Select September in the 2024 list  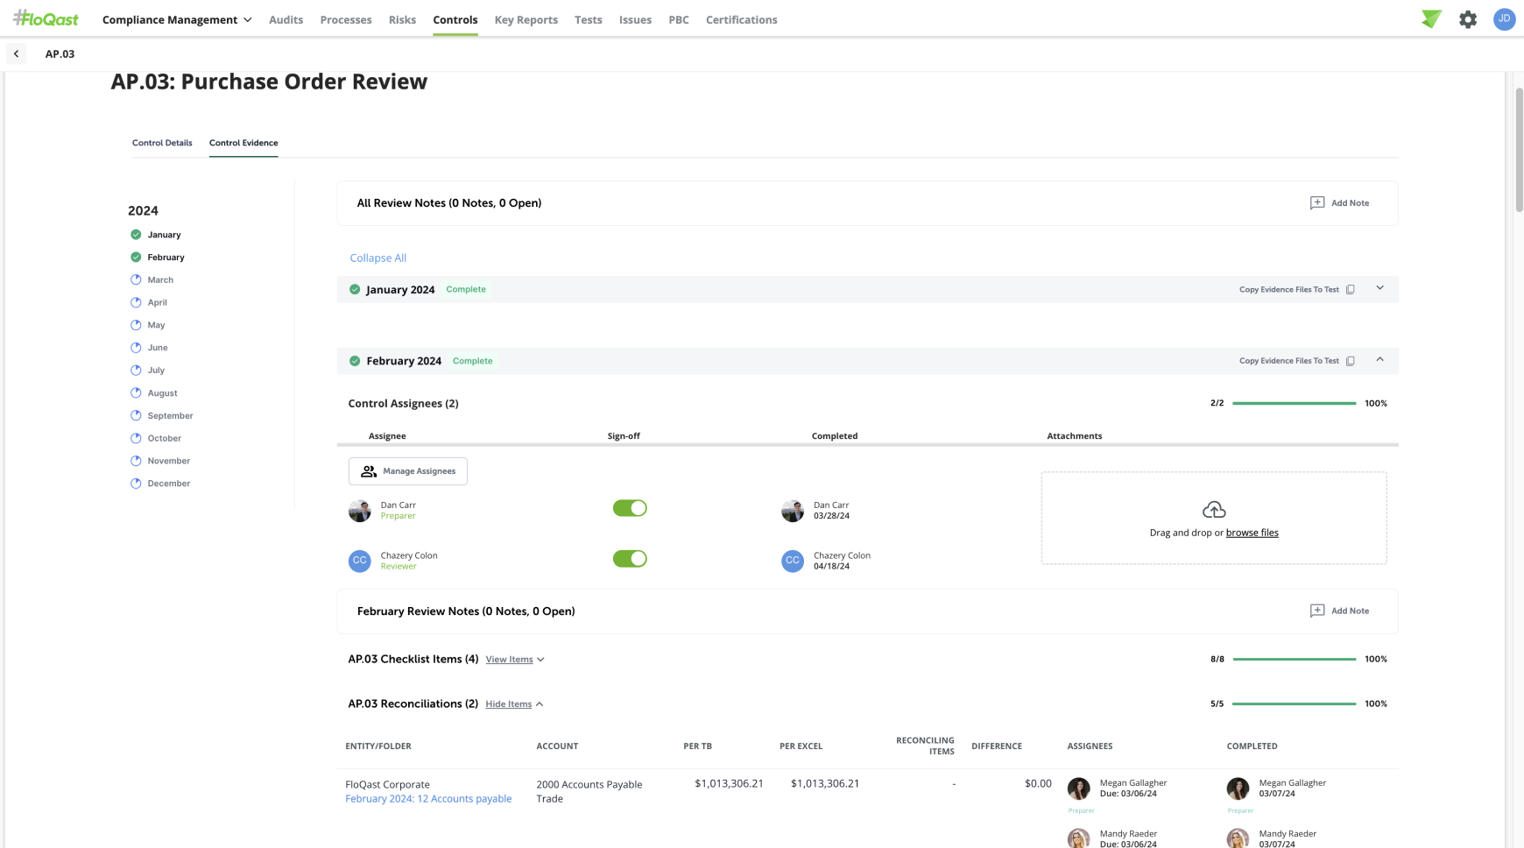(170, 416)
